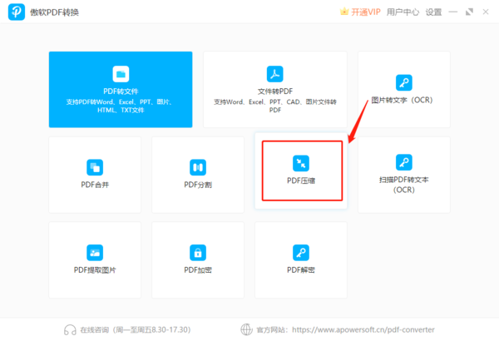Viewport: 499px width, 341px height.
Task: Click the VIP crown icon
Action: coord(344,12)
